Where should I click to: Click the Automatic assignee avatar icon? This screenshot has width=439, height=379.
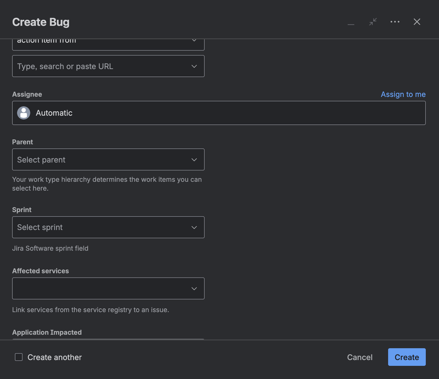(24, 113)
